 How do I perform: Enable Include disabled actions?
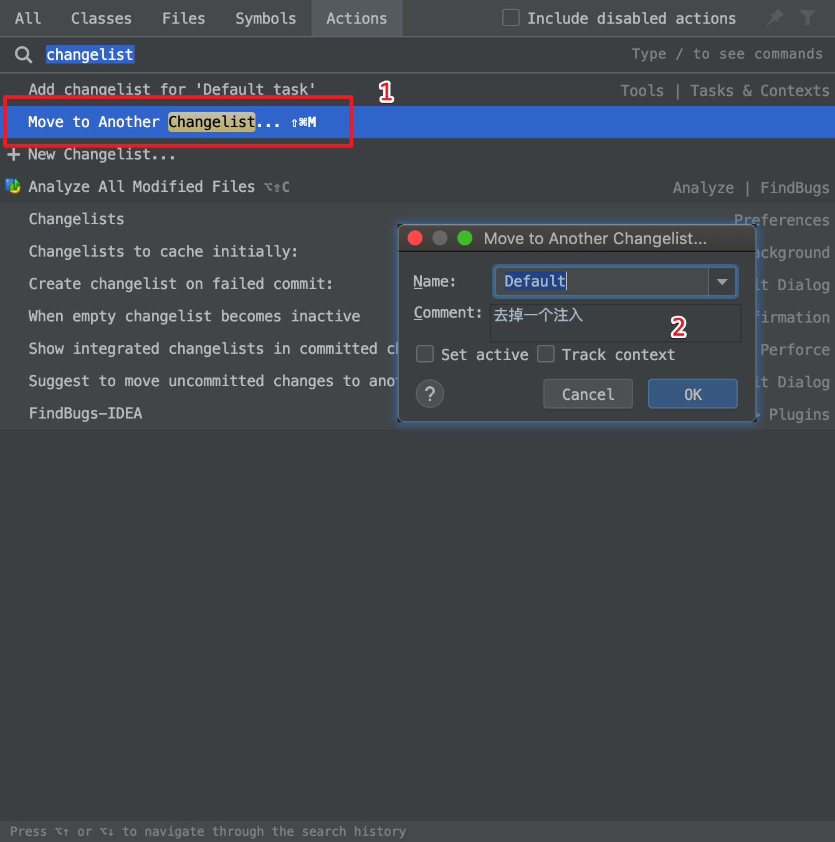point(510,17)
